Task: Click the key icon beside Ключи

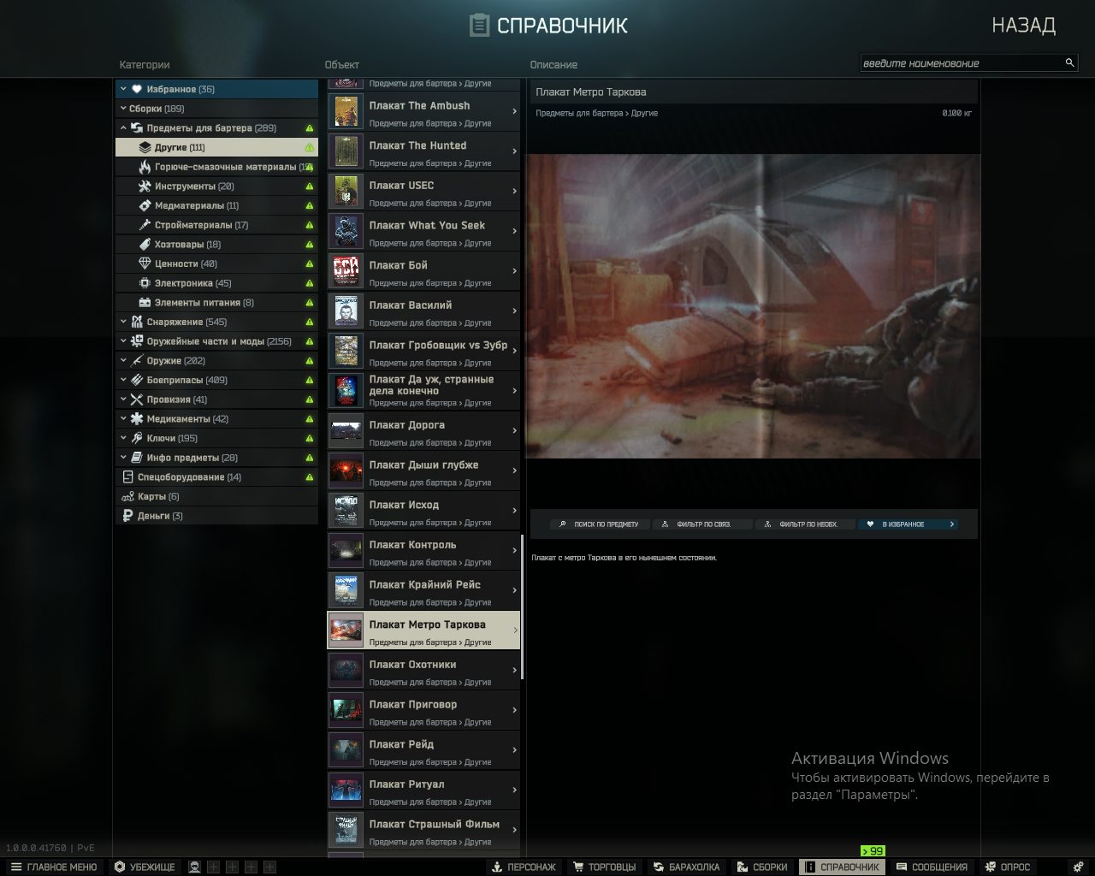Action: pos(136,438)
